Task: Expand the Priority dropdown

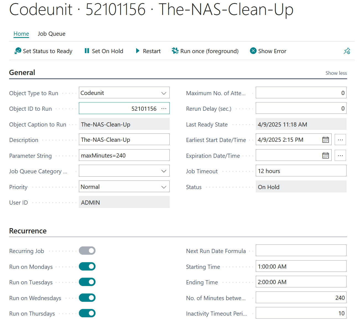Action: [x=164, y=187]
